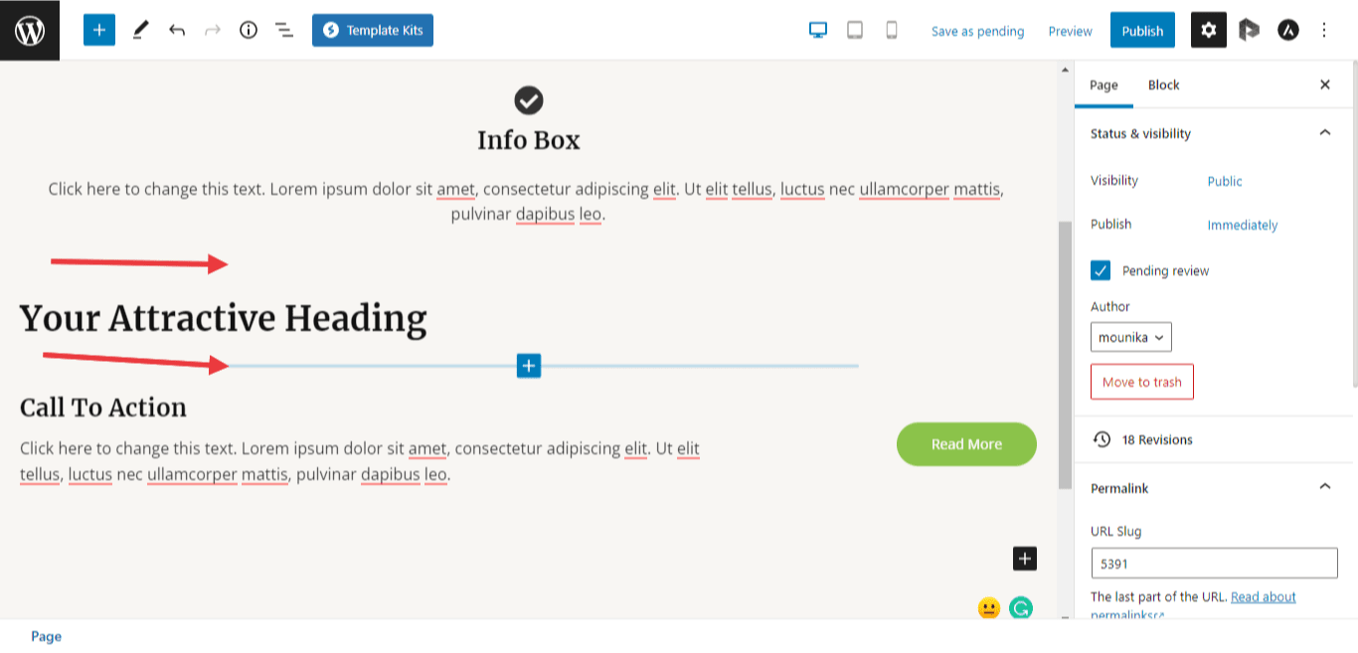The height and width of the screenshot is (653, 1358).
Task: Open the mounika author dropdown
Action: (x=1130, y=337)
